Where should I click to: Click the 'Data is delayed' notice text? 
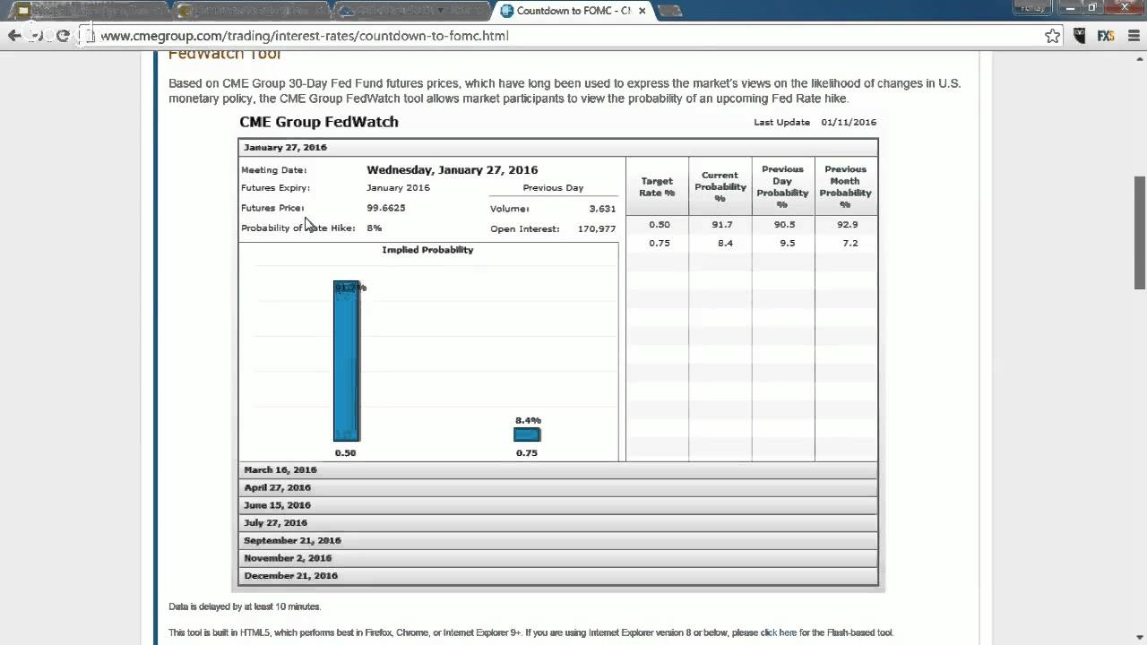(245, 606)
